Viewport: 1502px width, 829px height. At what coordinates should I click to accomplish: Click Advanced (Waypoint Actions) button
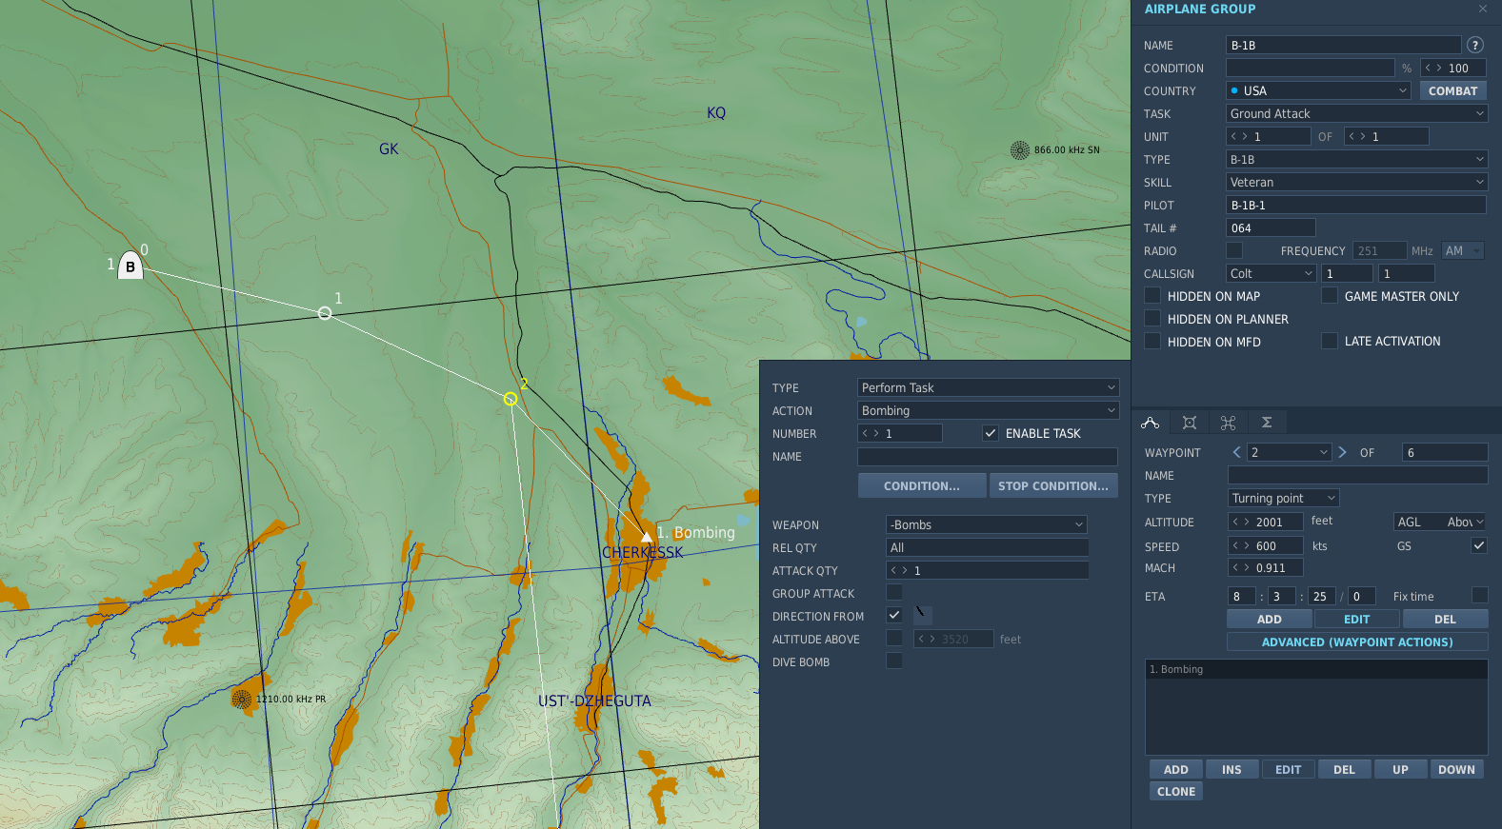point(1357,642)
